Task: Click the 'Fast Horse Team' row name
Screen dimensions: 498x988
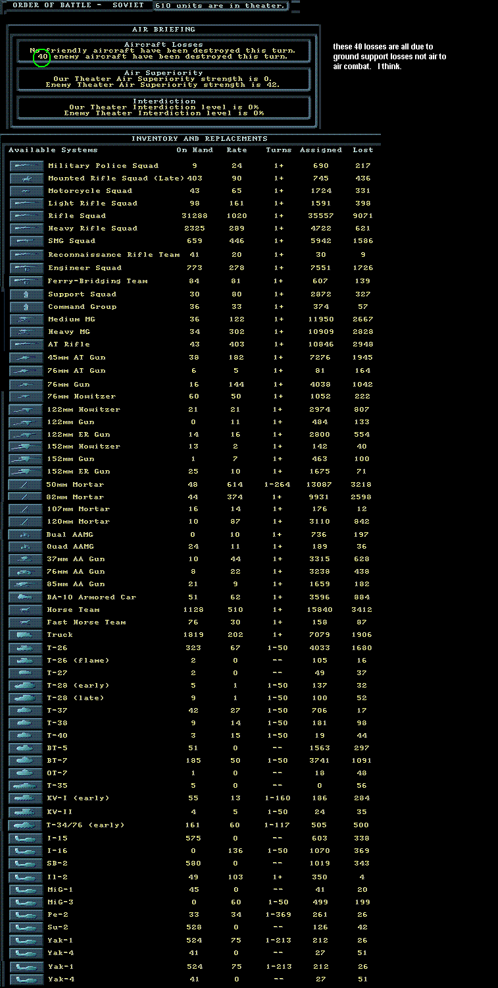Action: click(86, 622)
